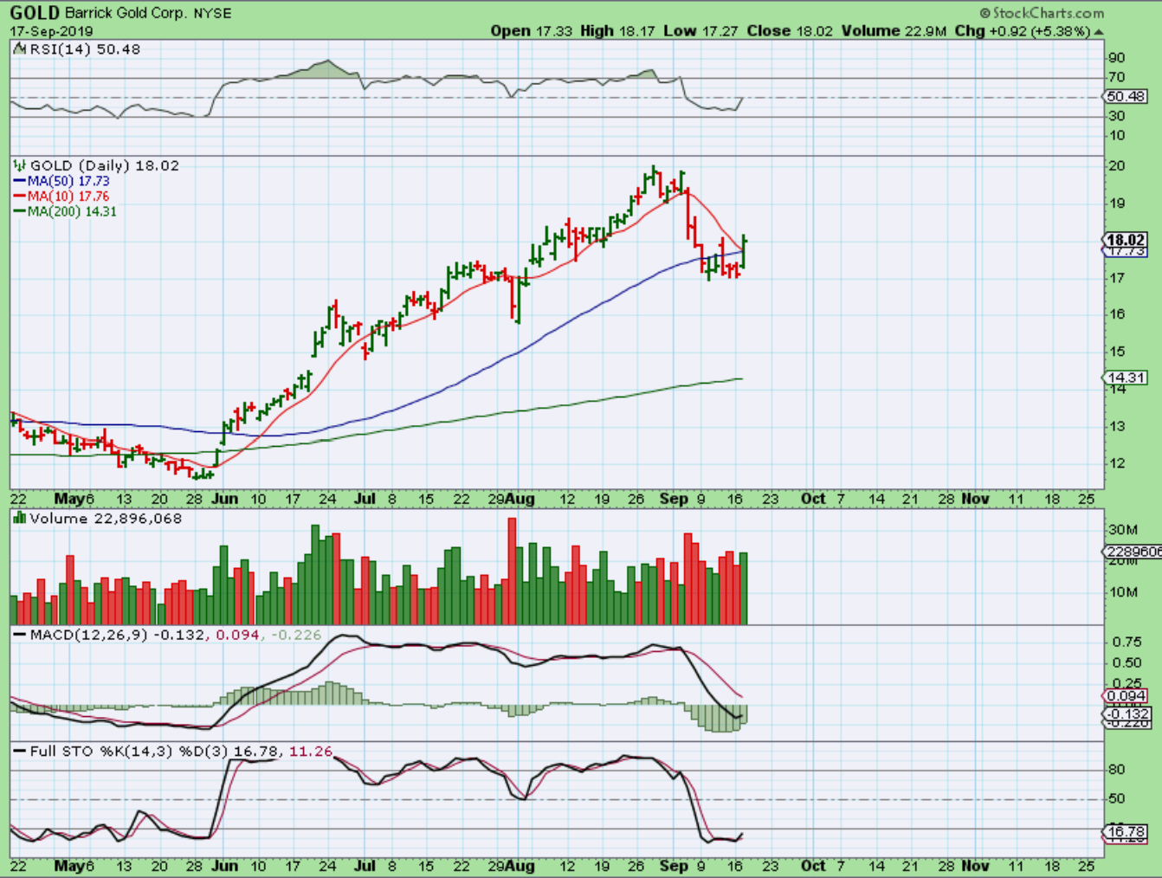
Task: Click the 10M level on the volume axis
Action: 1123,592
